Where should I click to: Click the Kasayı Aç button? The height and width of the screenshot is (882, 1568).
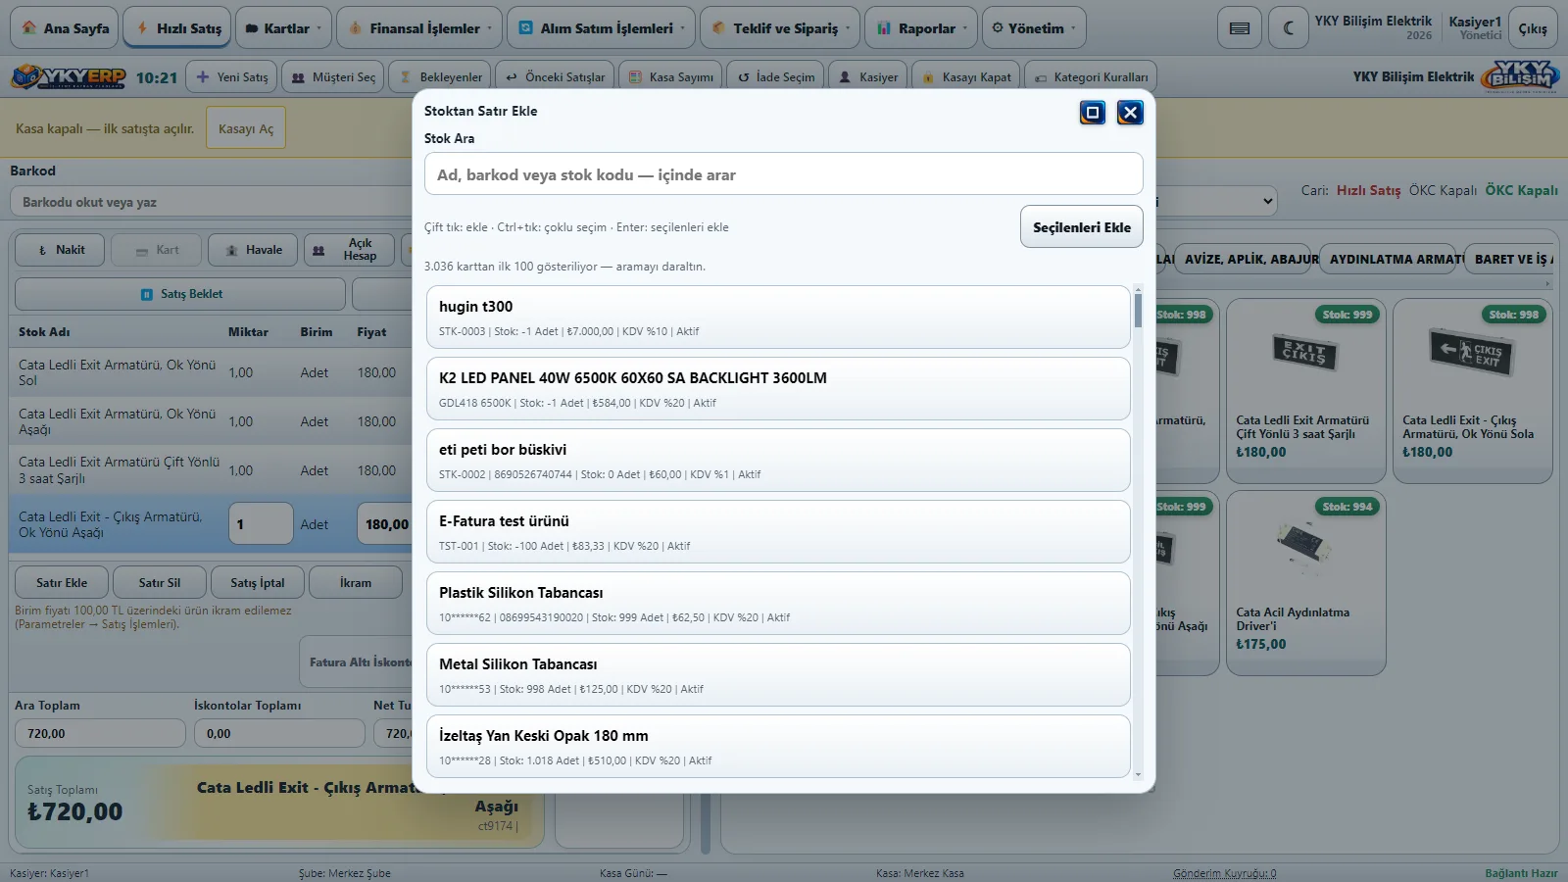[246, 128]
